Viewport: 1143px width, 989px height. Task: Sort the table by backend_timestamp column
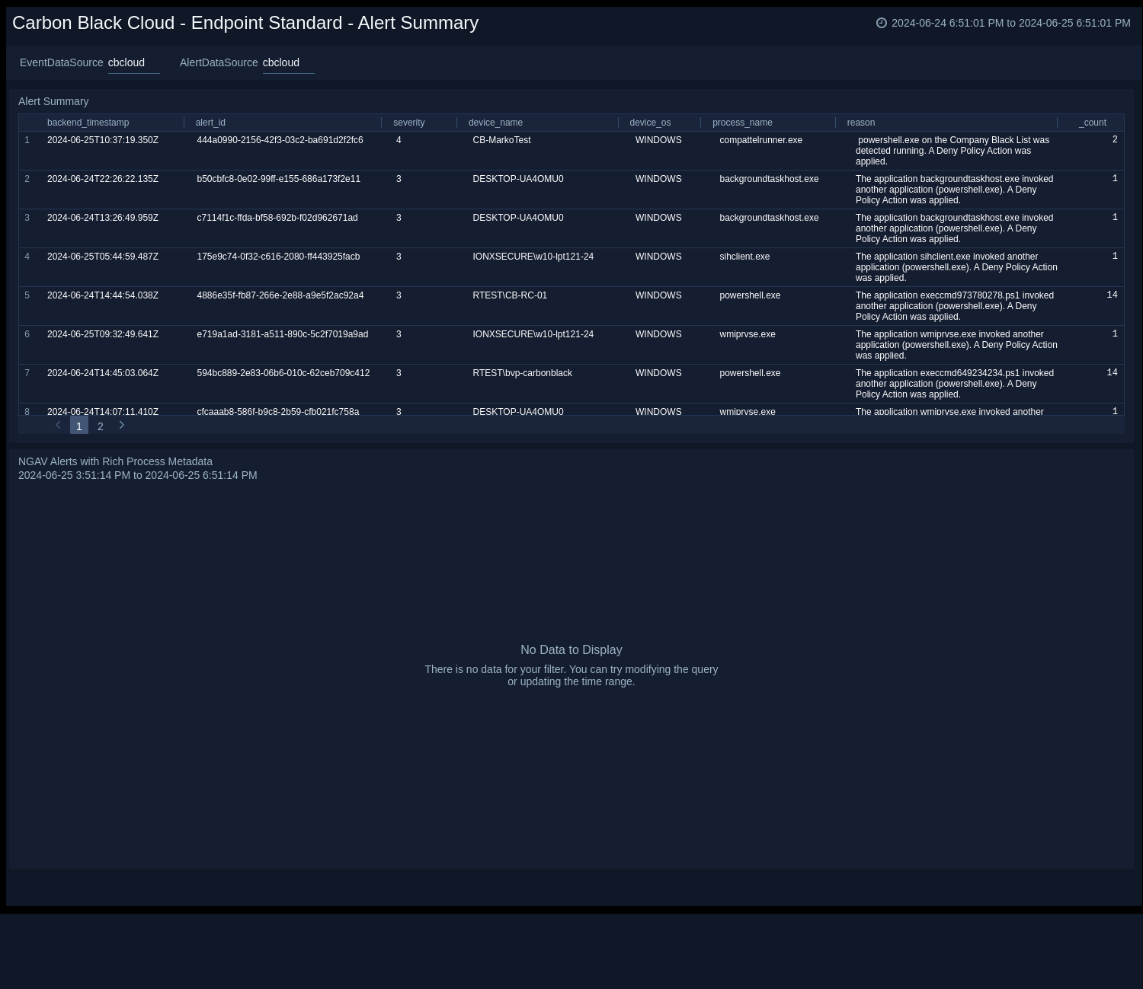pos(88,123)
